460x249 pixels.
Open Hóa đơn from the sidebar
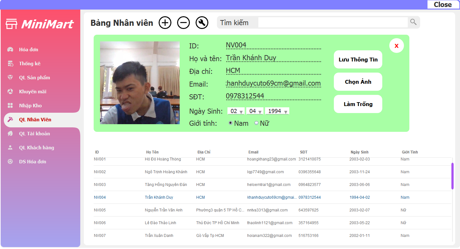tap(28, 50)
